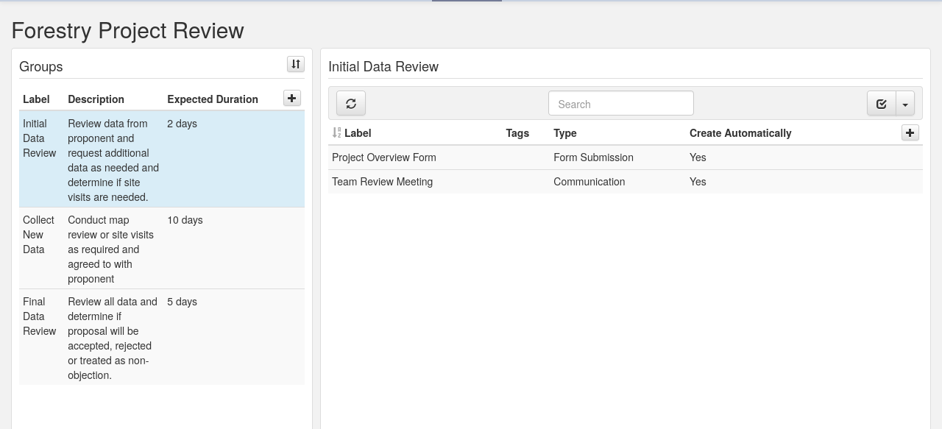Click Yes in the Project Overview Form row

point(698,157)
